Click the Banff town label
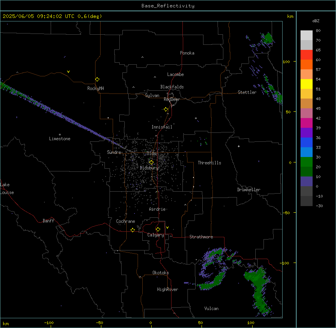This screenshot has width=336, height=328. [x=48, y=221]
